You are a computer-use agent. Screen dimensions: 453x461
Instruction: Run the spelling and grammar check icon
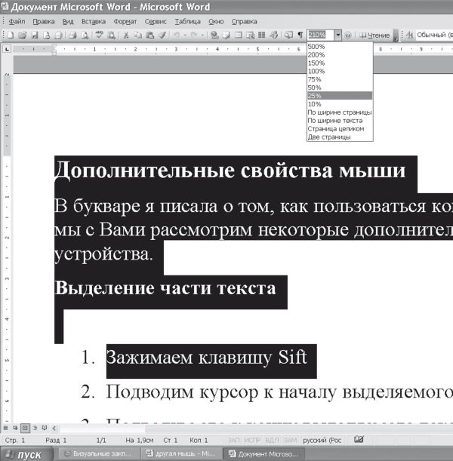[x=99, y=35]
